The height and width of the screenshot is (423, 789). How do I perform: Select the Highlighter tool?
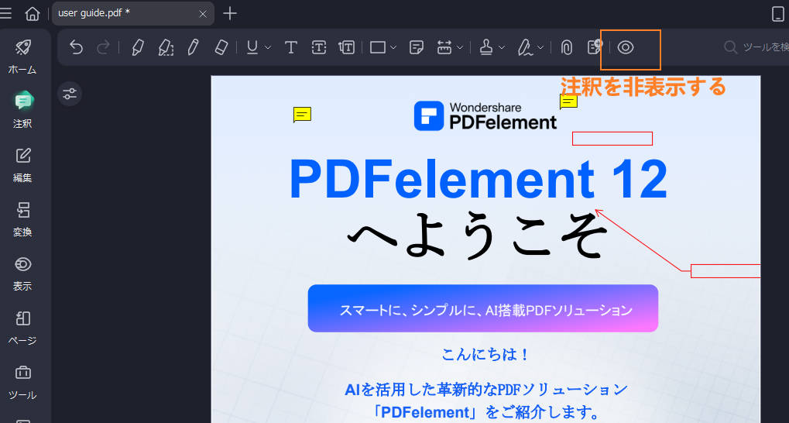coord(137,47)
